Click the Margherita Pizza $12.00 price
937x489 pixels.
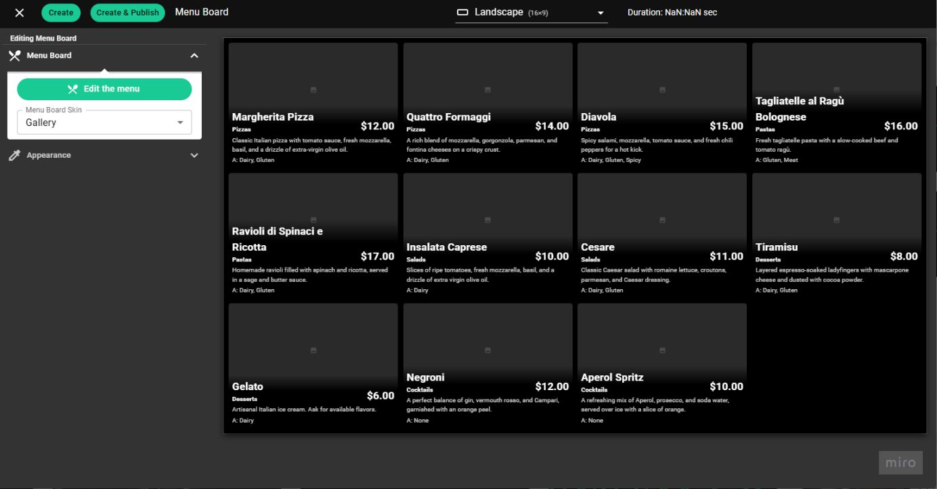tap(377, 126)
